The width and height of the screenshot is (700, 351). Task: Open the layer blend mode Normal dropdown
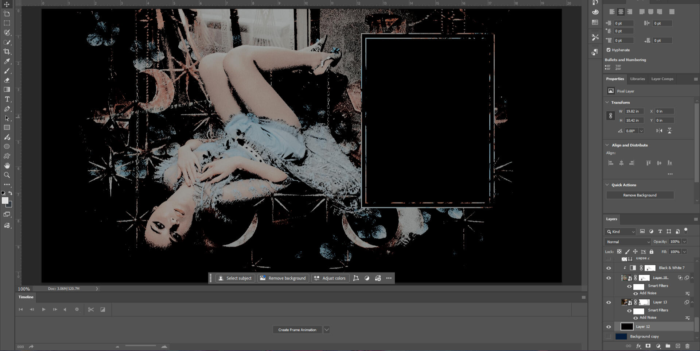pyautogui.click(x=628, y=242)
